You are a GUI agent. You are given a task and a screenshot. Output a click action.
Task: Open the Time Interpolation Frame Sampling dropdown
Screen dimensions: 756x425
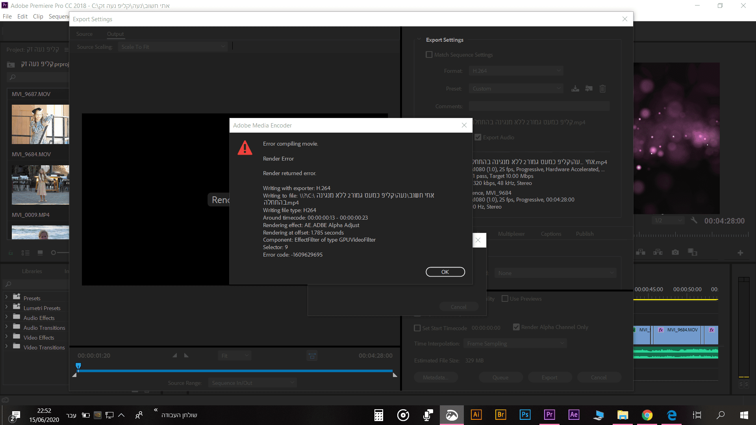pyautogui.click(x=515, y=344)
